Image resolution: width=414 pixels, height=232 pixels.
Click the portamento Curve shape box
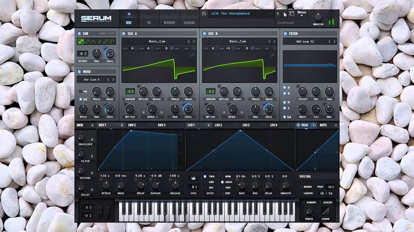pyautogui.click(x=326, y=211)
